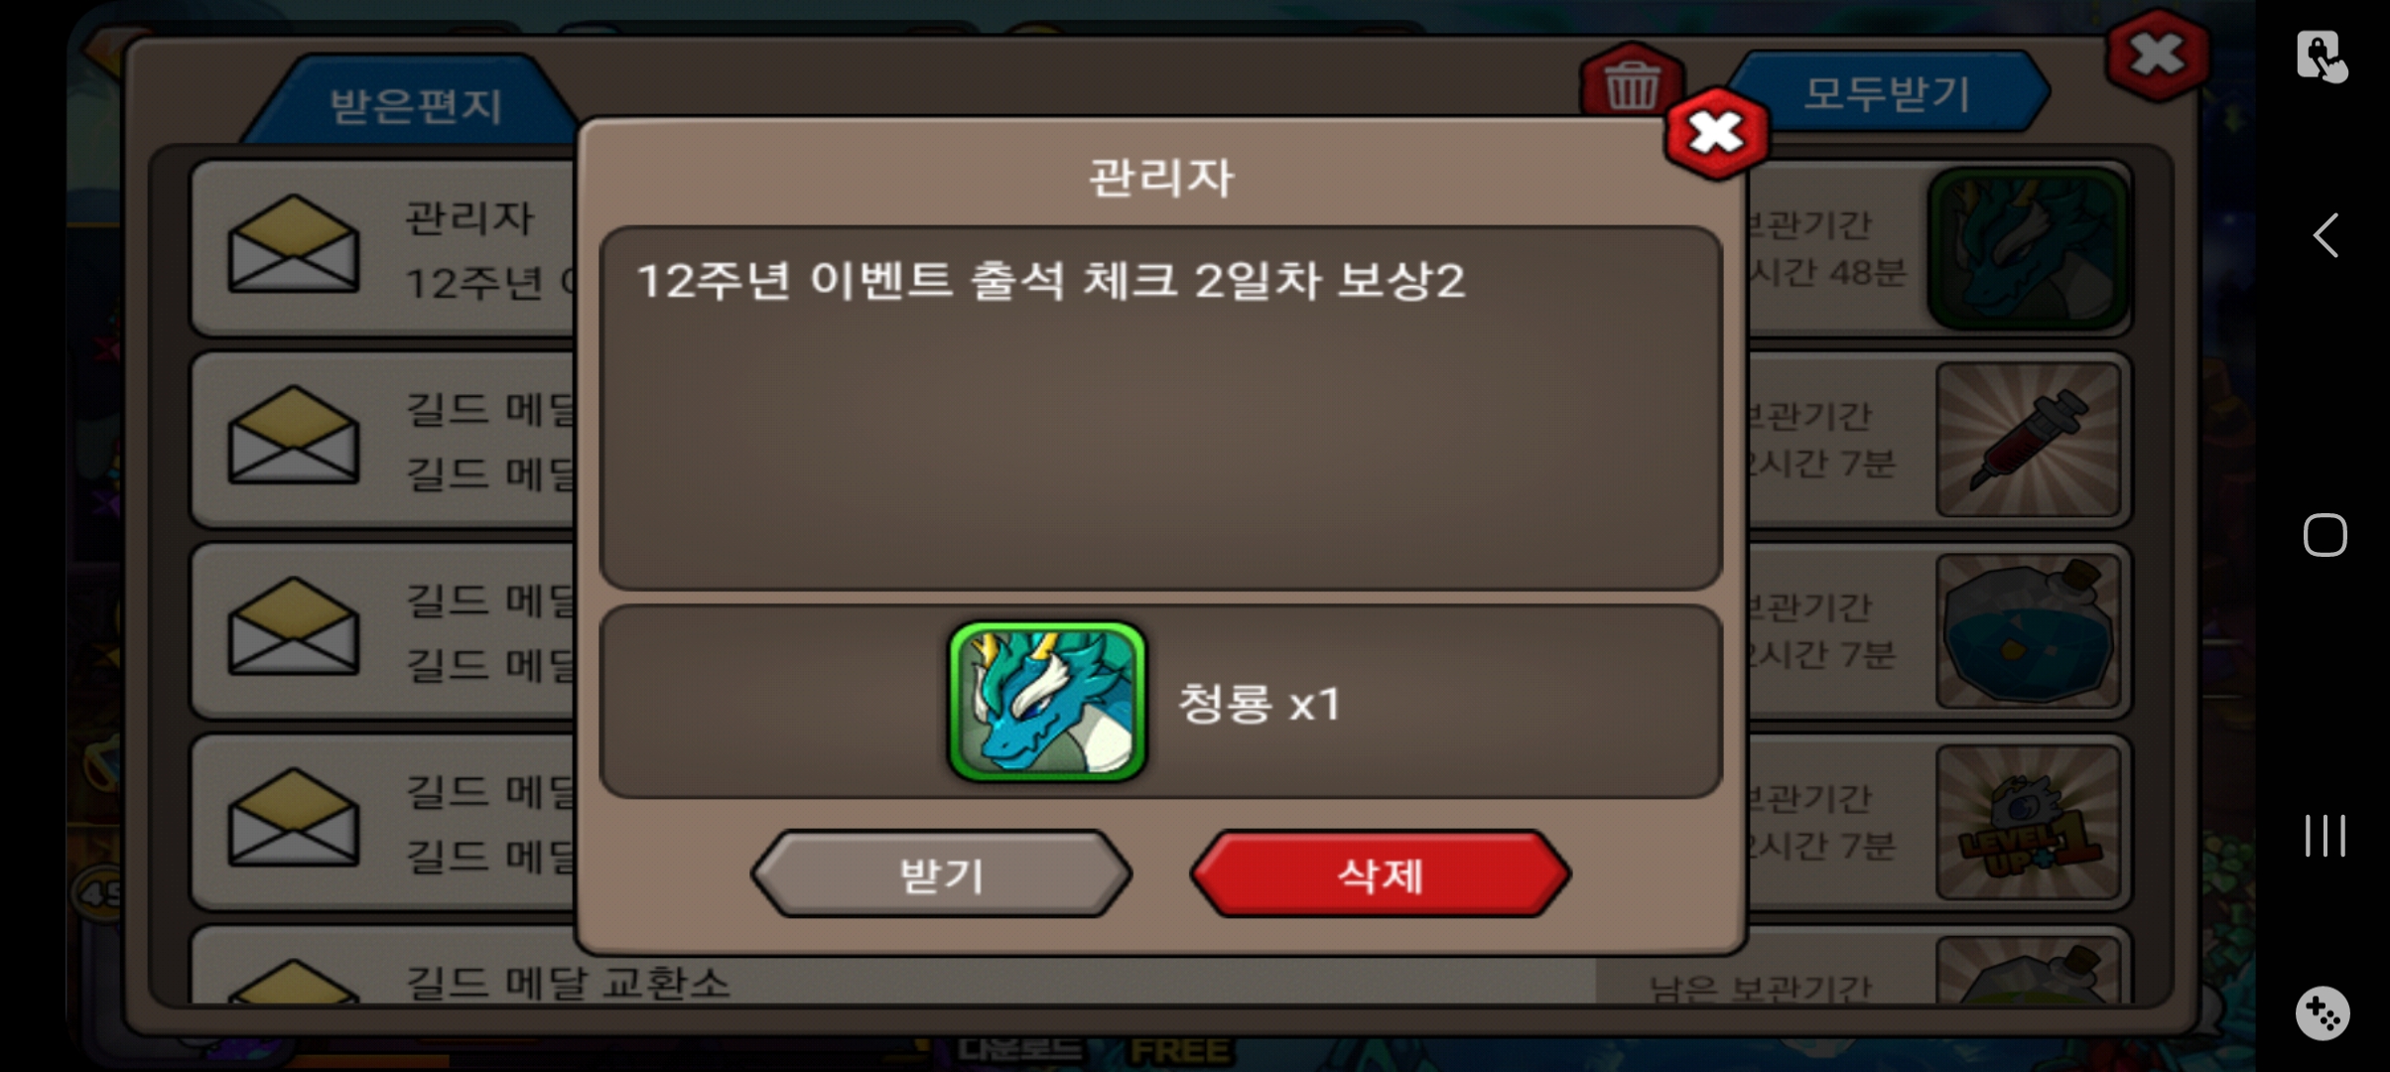2390x1072 pixels.
Task: Select the Level Up reward thumbnail
Action: (x=2028, y=822)
